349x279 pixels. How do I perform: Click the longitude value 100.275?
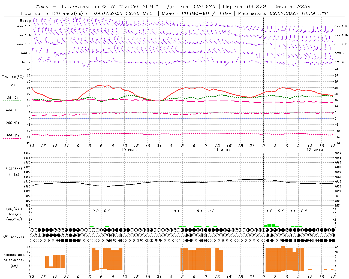tap(204, 7)
